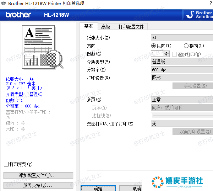
Task: Select the 纵向 orientation radio button
Action: [153, 46]
